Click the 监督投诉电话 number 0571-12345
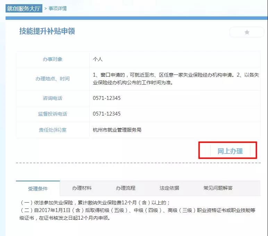The width and height of the screenshot is (268, 236). [x=107, y=114]
